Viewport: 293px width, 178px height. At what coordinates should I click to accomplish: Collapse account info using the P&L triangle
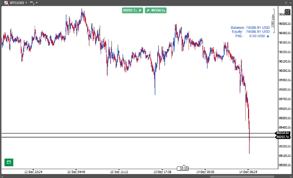click(x=268, y=36)
